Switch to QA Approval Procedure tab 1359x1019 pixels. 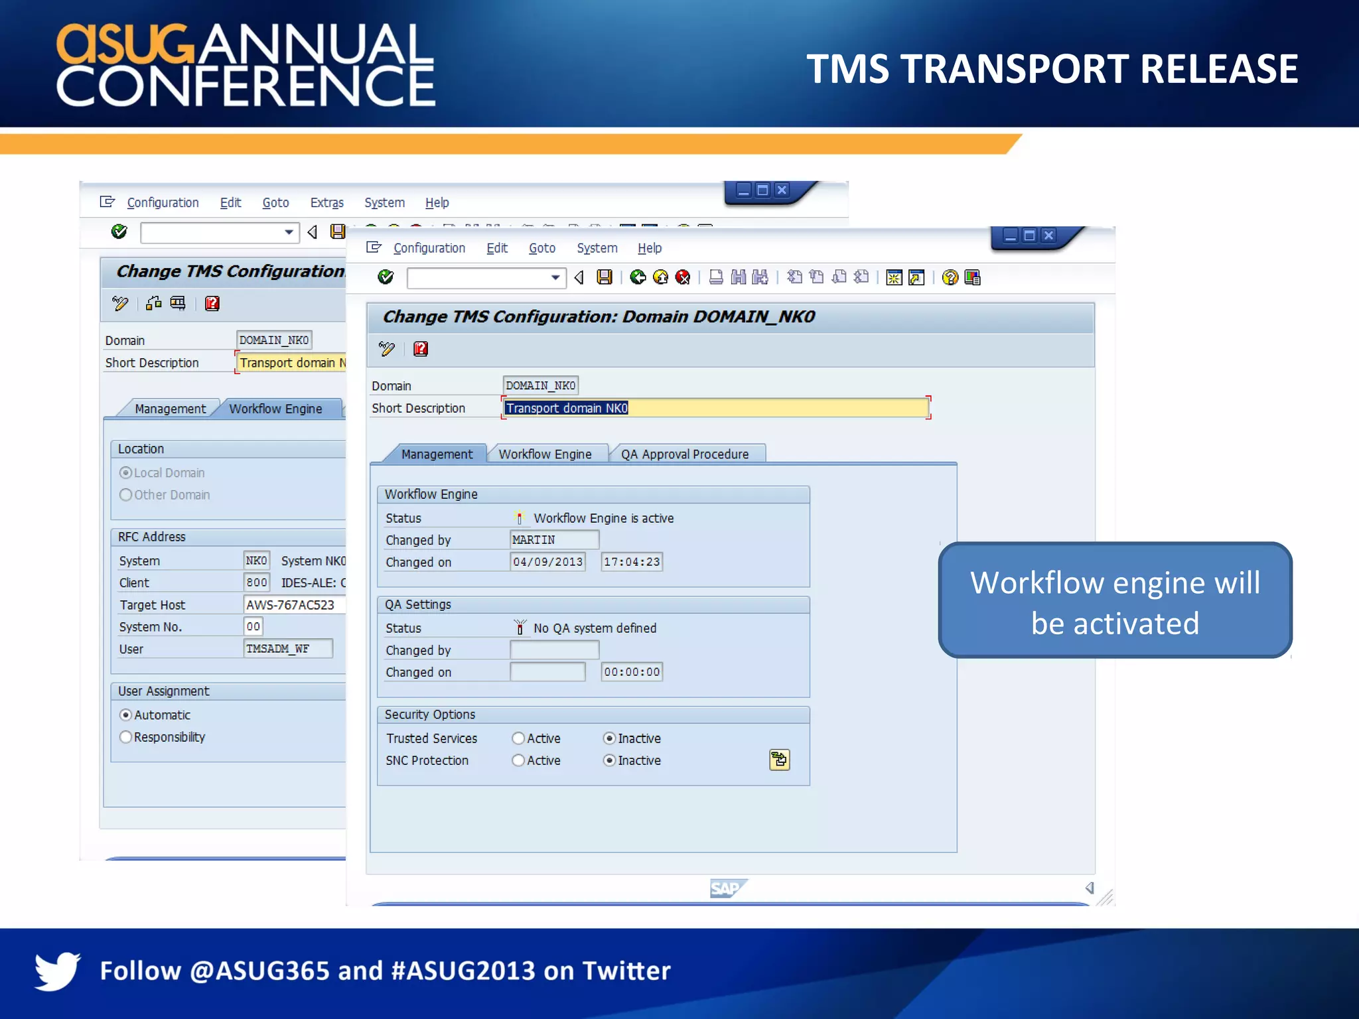click(x=685, y=454)
